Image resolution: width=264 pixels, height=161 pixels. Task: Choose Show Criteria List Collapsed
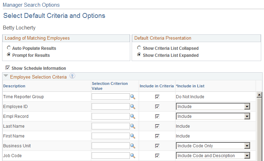(139, 48)
